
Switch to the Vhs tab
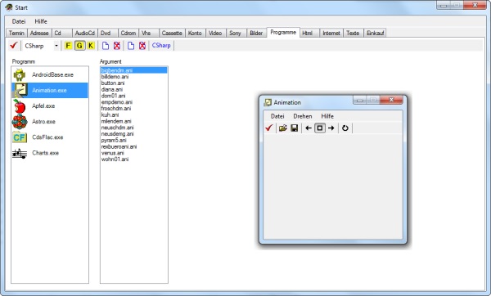coord(148,34)
